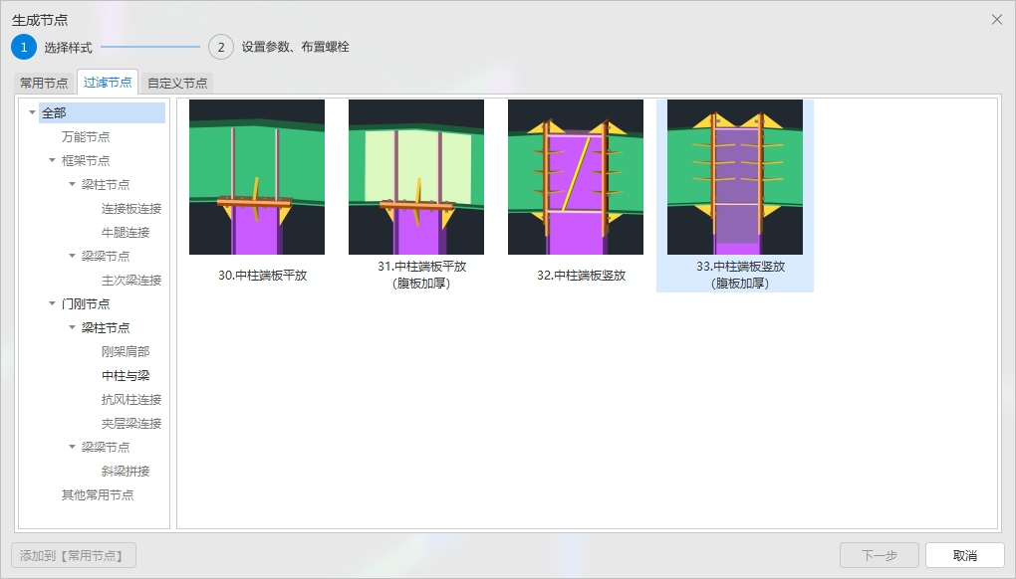Select 连接板连接 tree item
The image size is (1016, 579).
coord(131,208)
